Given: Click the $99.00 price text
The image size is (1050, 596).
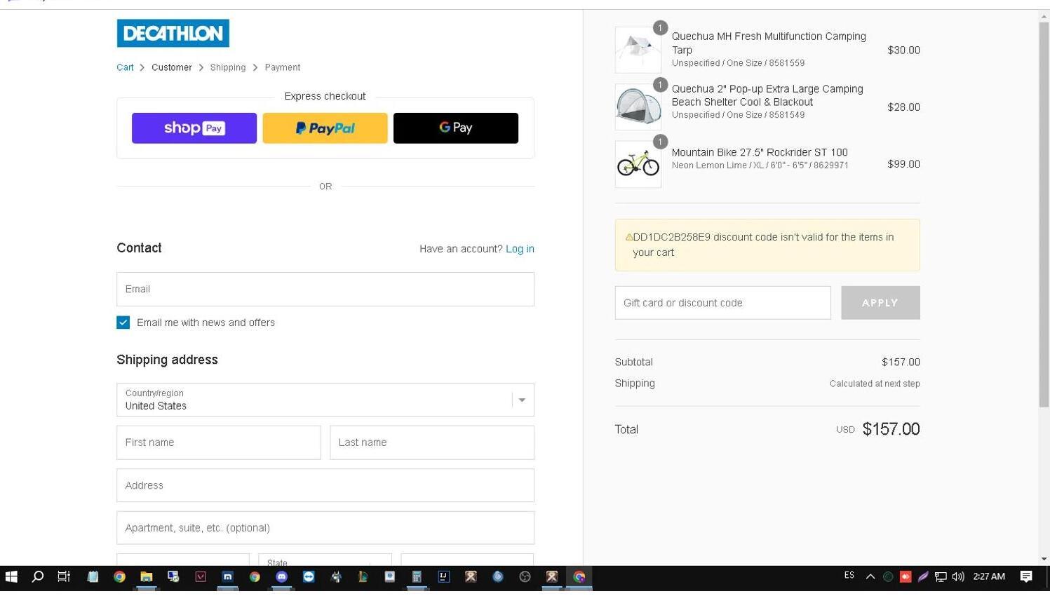Looking at the screenshot, I should (903, 164).
